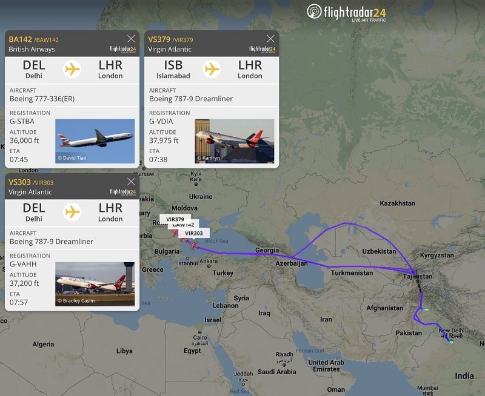Click the yellow plane icon in BA142 card
The image size is (485, 396).
coord(72,69)
